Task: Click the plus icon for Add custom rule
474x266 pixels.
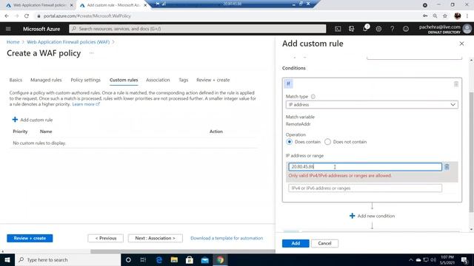Action: coord(15,120)
